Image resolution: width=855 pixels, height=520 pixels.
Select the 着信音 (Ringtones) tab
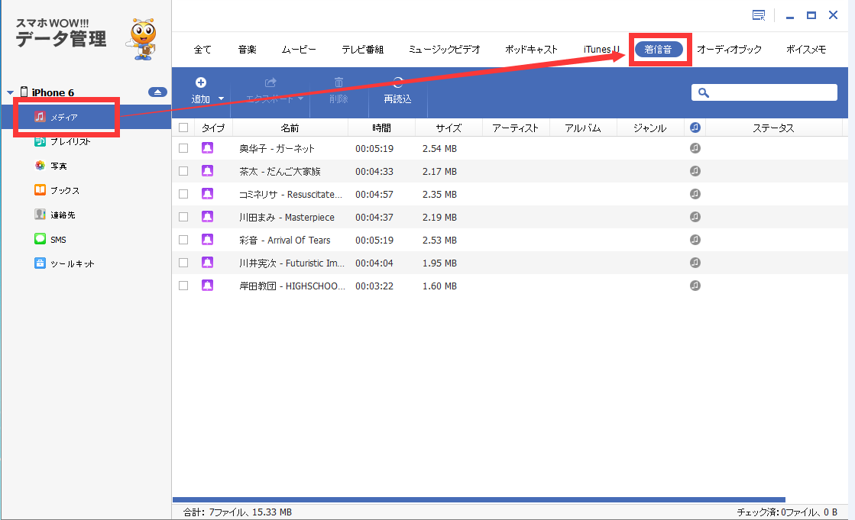[x=659, y=49]
